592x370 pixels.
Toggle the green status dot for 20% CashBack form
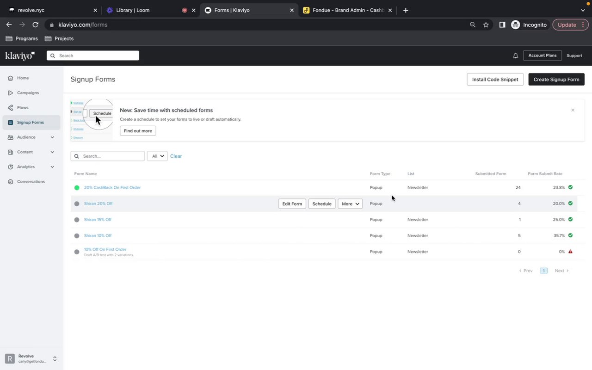[x=77, y=188]
